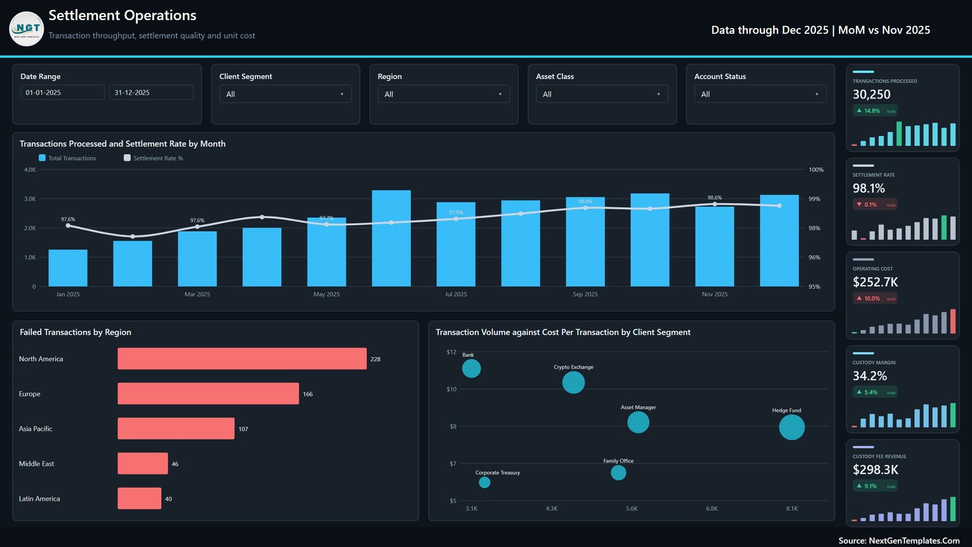
Task: Click the value 228 label
Action: [375, 359]
